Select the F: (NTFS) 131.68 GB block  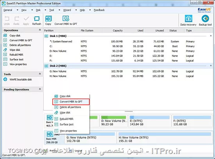(192, 121)
